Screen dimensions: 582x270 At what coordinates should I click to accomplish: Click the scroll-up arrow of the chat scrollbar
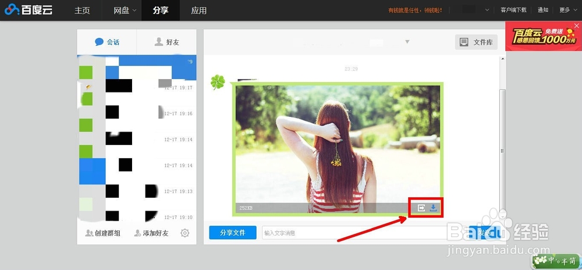click(x=503, y=59)
